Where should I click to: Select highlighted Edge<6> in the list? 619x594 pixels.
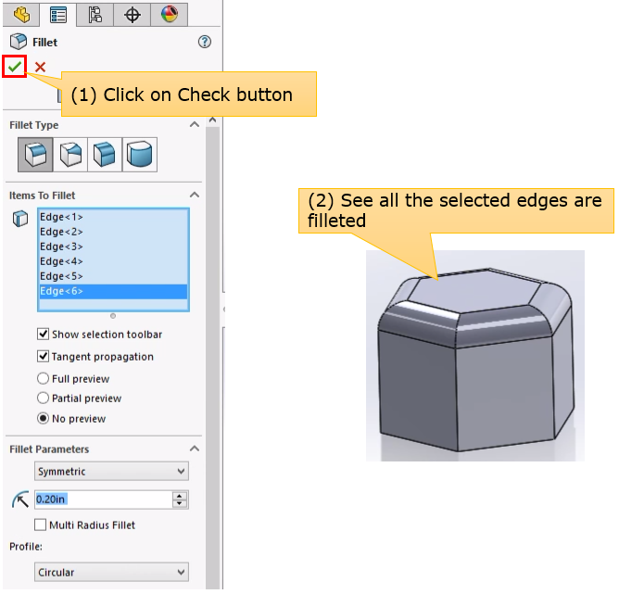113,291
